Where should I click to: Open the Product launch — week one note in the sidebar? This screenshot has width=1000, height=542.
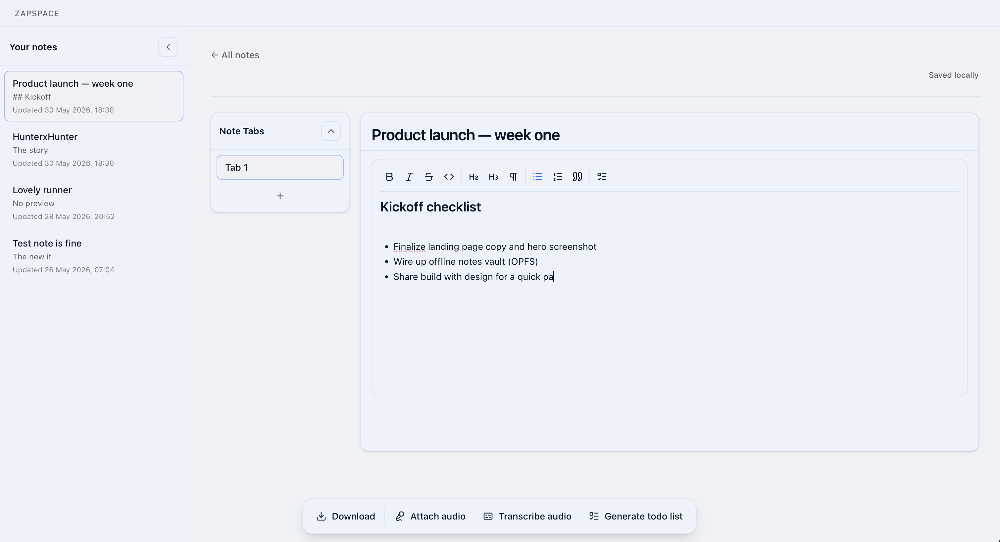(94, 96)
